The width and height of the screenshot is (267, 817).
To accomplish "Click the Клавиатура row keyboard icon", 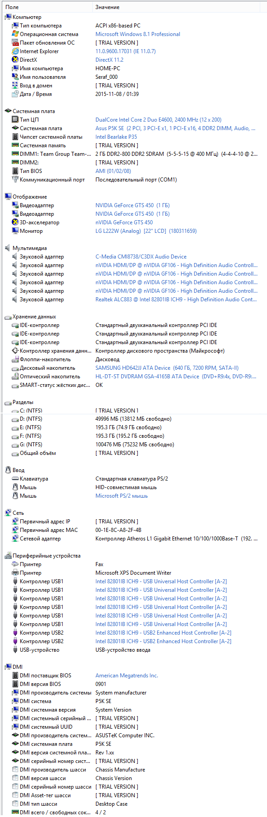I will tap(15, 479).
